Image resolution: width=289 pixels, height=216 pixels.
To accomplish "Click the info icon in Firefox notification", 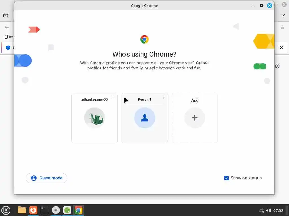I will (8, 48).
